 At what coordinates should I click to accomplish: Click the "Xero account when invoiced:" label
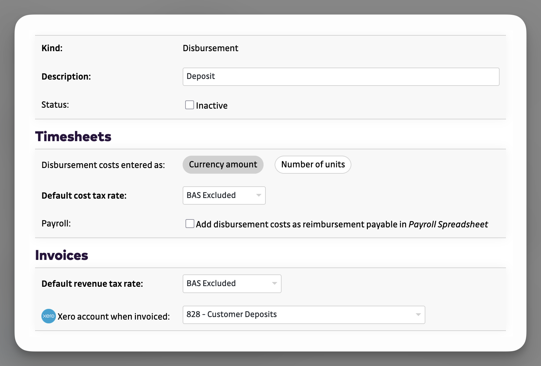click(x=113, y=316)
